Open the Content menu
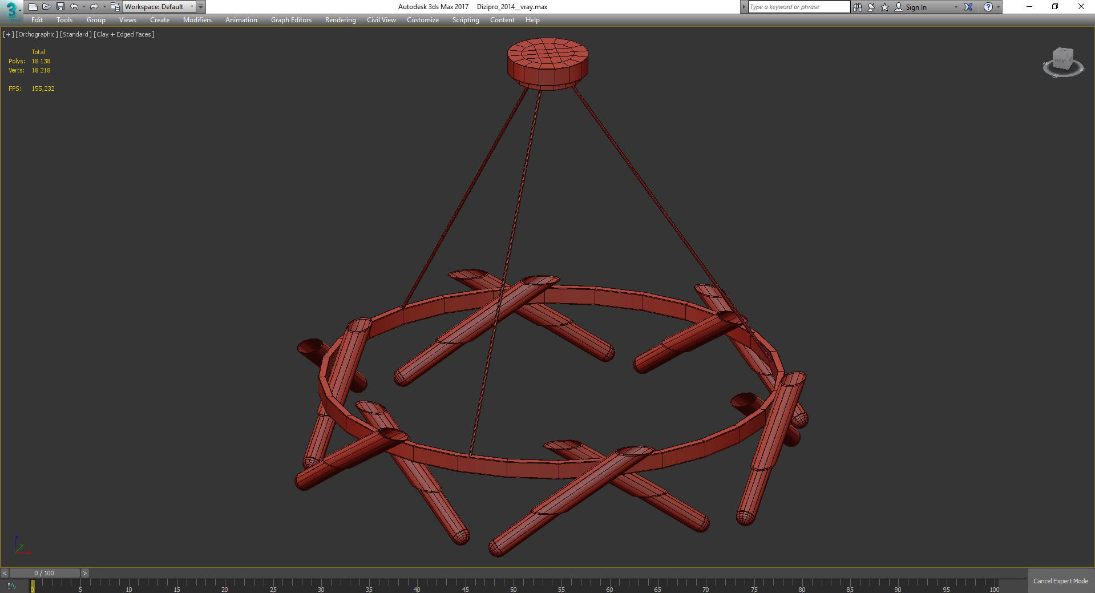The height and width of the screenshot is (593, 1095). tap(502, 20)
